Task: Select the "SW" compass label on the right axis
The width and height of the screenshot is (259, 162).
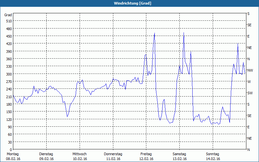Action: click(x=250, y=93)
